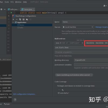Select the Application node in tree
The width and height of the screenshot is (108, 108).
(x=22, y=22)
